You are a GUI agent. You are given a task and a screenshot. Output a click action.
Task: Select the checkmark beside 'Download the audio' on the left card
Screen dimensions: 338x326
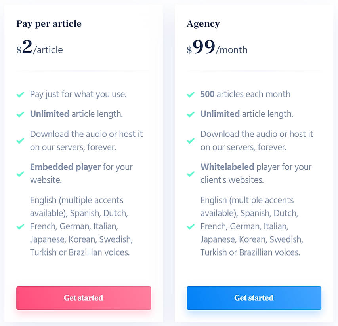pos(20,140)
